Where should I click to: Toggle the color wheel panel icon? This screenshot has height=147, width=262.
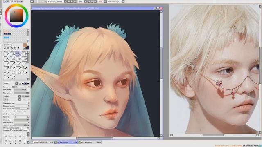(5, 2)
